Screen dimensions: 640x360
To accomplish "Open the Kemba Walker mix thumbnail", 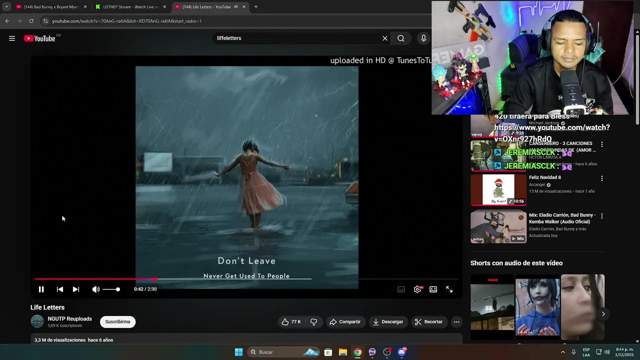I will click(498, 227).
